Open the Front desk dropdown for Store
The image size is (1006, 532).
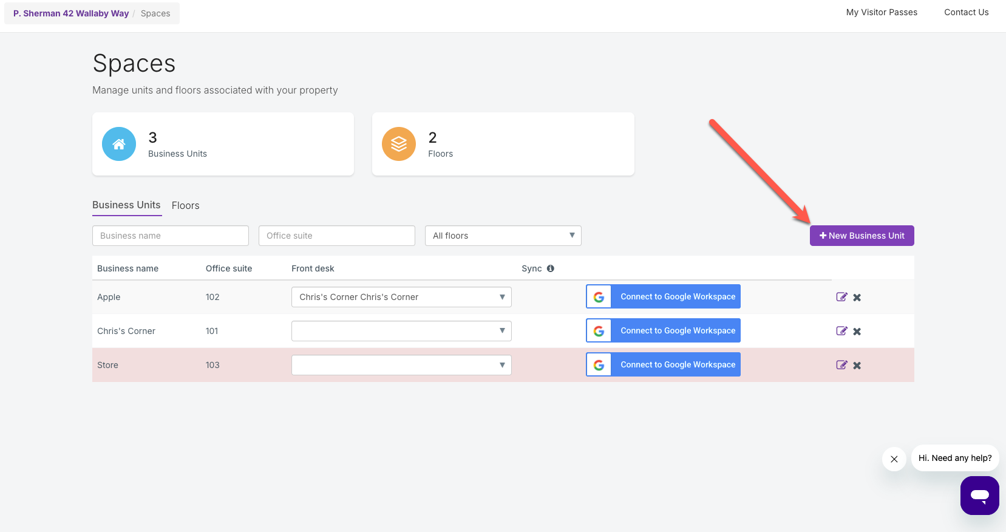(x=401, y=365)
